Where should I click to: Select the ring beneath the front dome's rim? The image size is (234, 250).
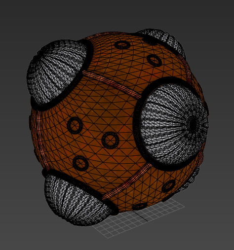coord(168,186)
